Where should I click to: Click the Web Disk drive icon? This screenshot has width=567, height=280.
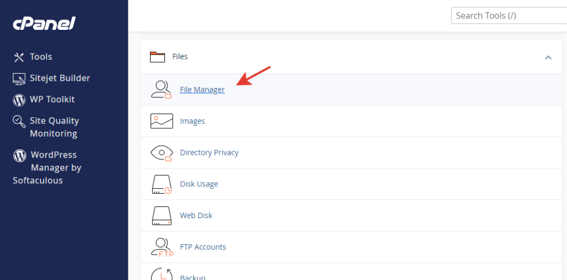pyautogui.click(x=162, y=216)
